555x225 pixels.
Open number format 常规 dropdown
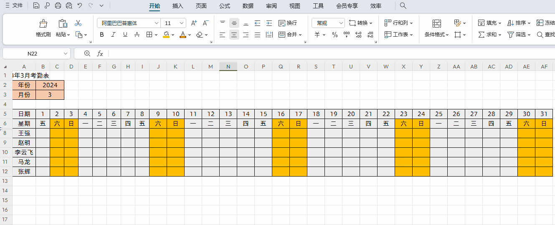[341, 23]
